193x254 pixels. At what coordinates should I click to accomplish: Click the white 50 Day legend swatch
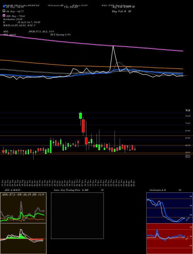(4, 11)
